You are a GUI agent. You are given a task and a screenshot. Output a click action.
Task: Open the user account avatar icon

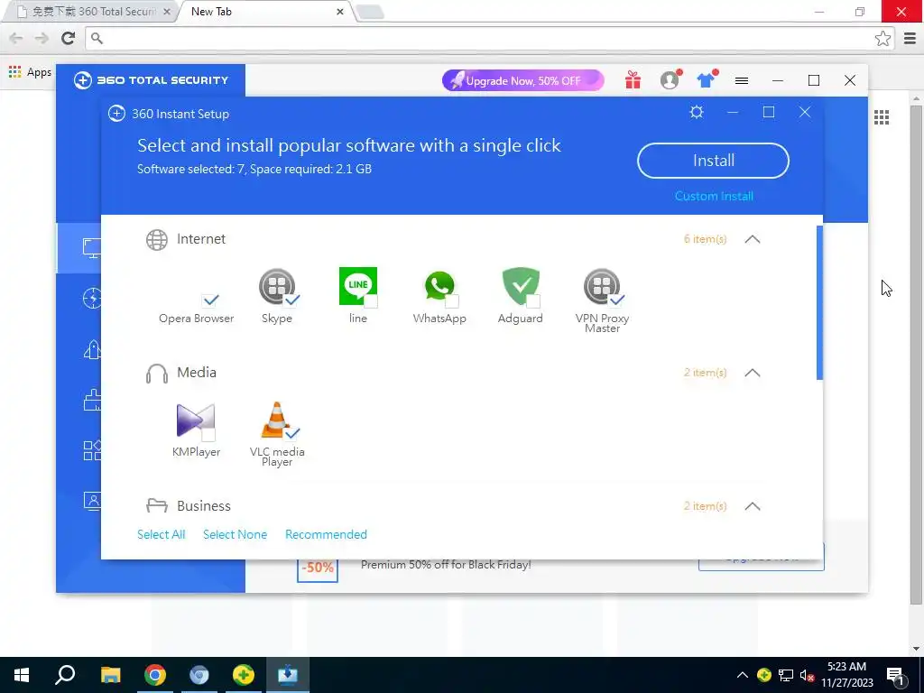[x=670, y=80]
